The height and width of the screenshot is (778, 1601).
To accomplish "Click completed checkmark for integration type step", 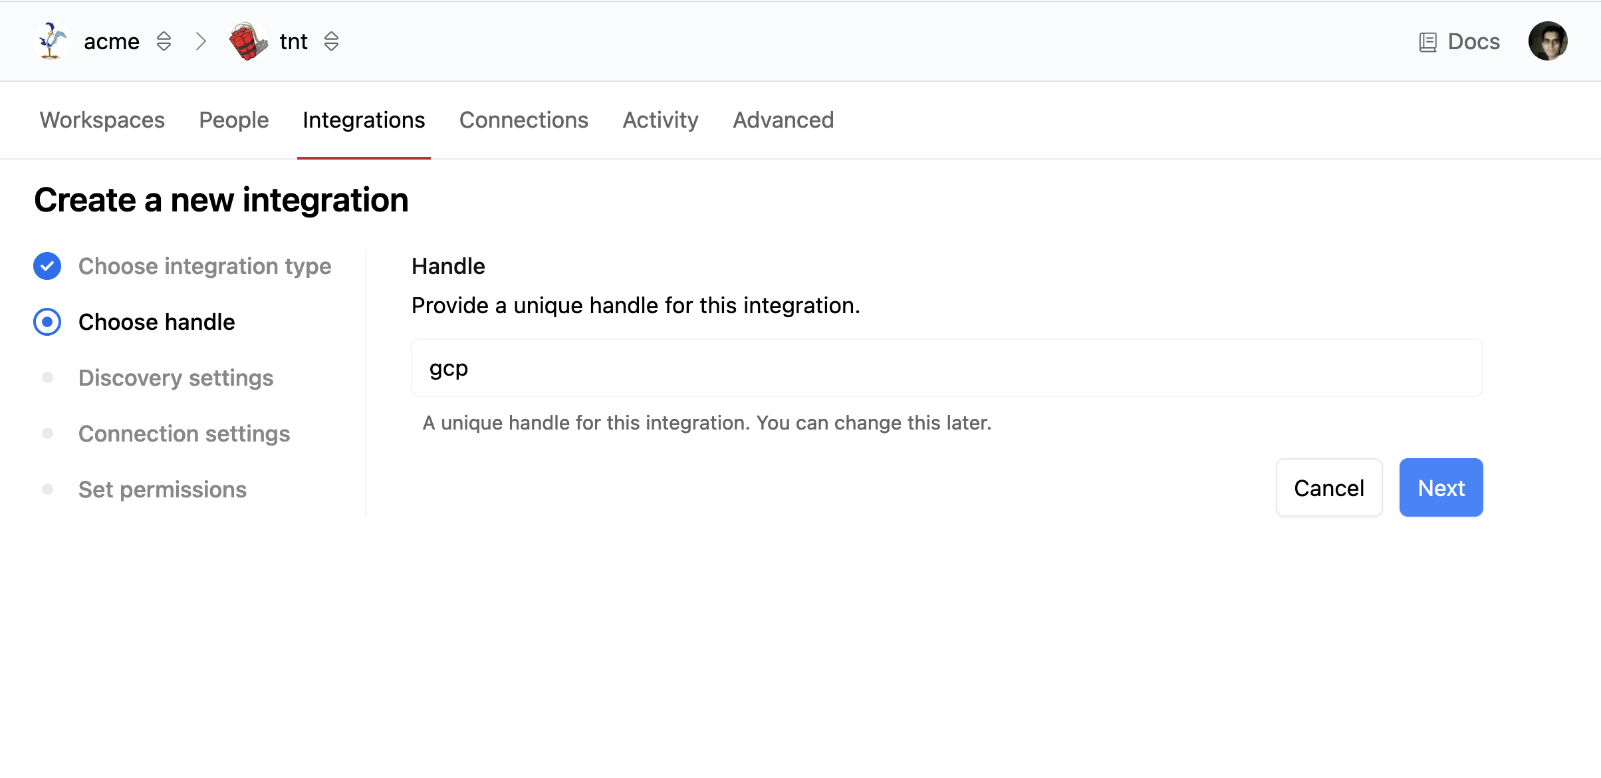I will click(x=47, y=266).
